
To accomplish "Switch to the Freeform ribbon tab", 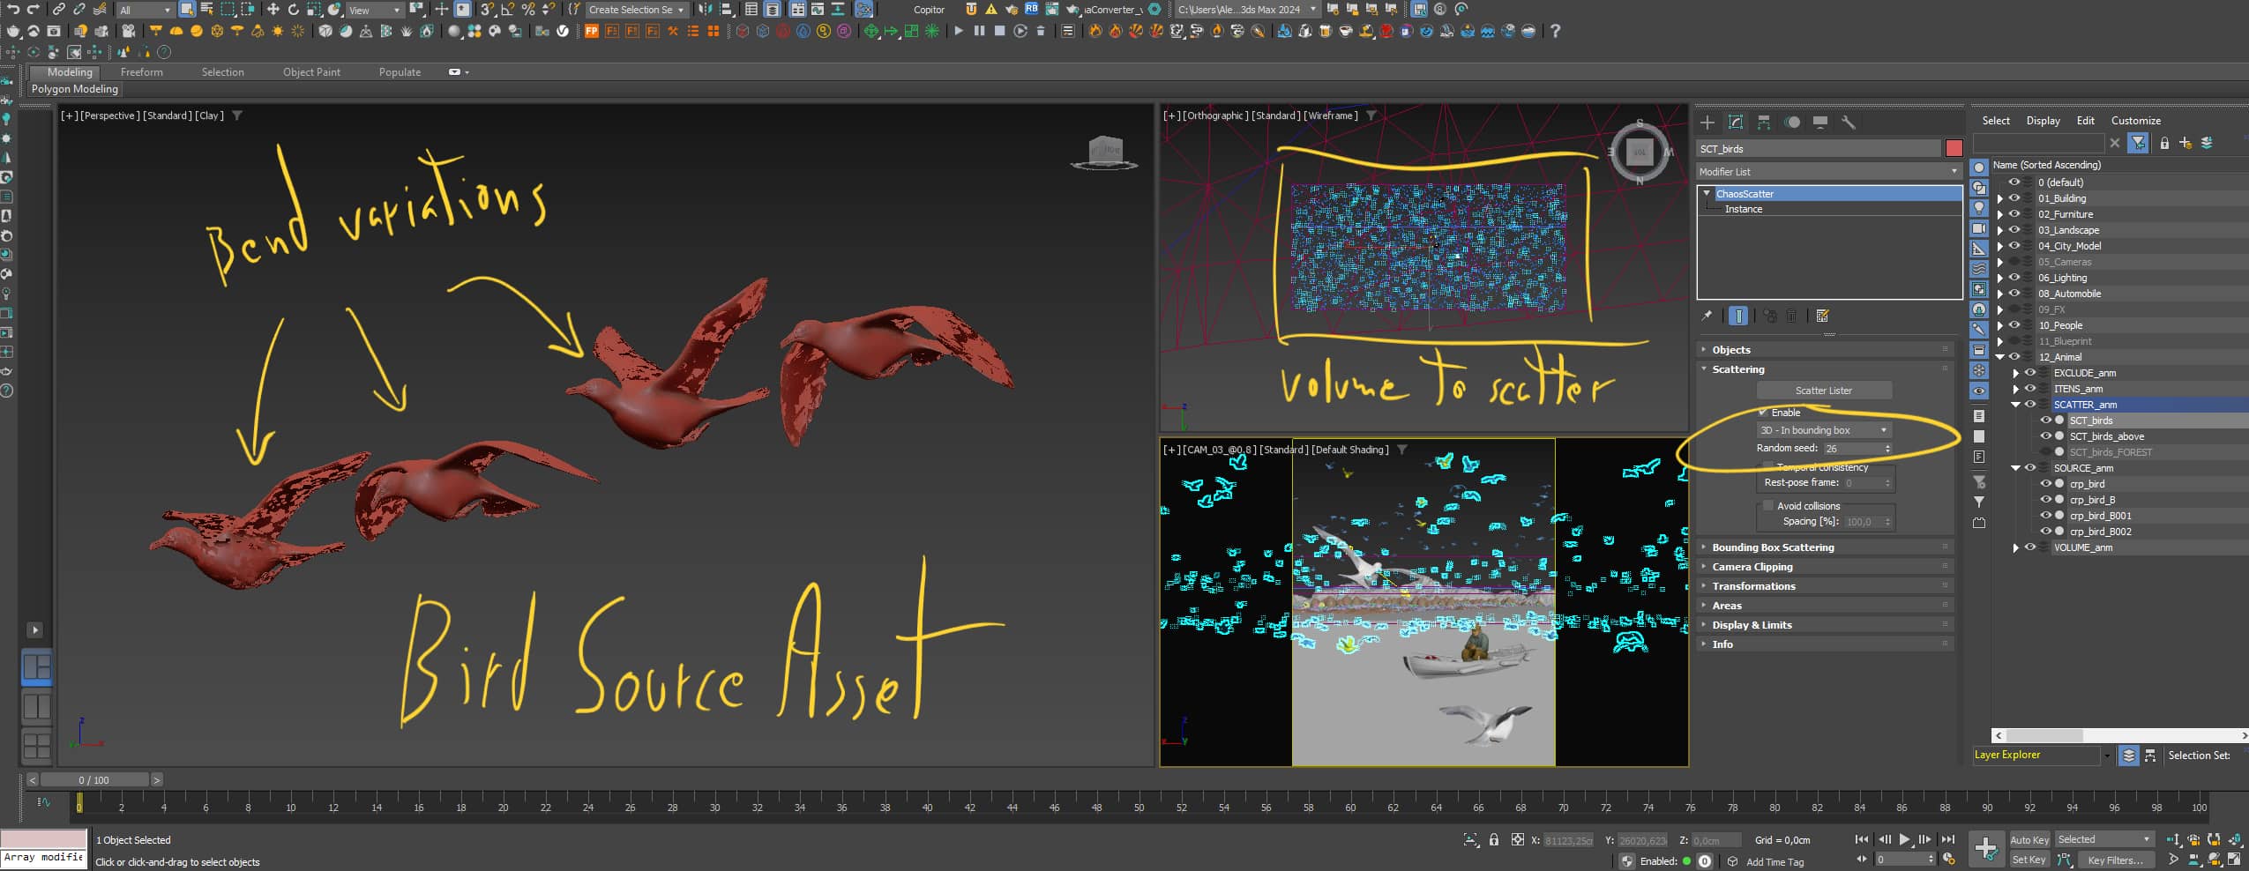I will pos(141,72).
